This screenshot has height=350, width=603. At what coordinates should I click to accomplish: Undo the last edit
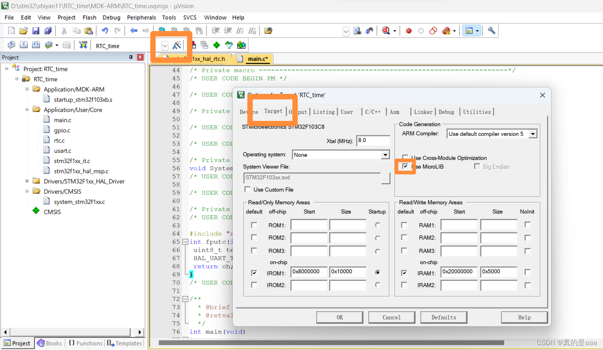pyautogui.click(x=105, y=31)
